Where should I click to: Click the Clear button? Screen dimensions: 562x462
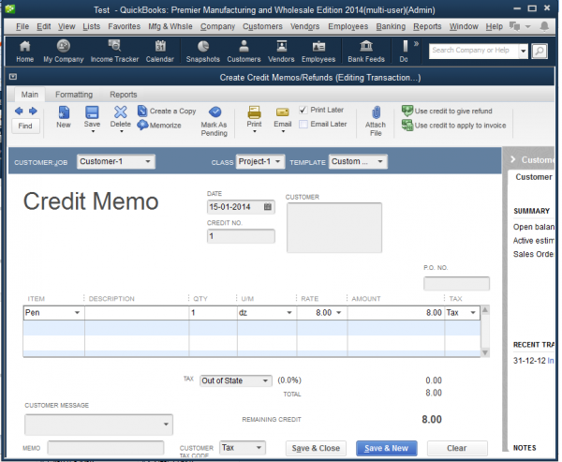point(457,448)
